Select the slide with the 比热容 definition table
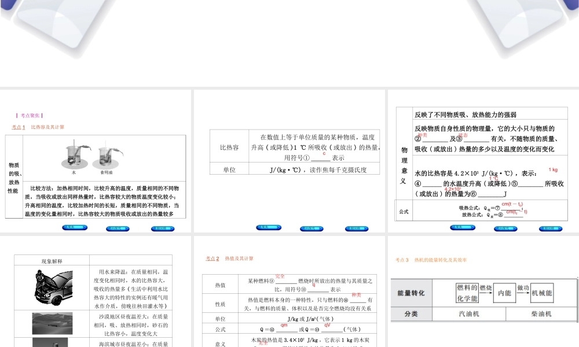 point(289,161)
